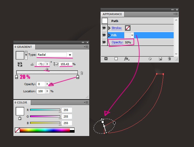Click the R value field 255
Viewport: 194px width, 147px height.
67,110
